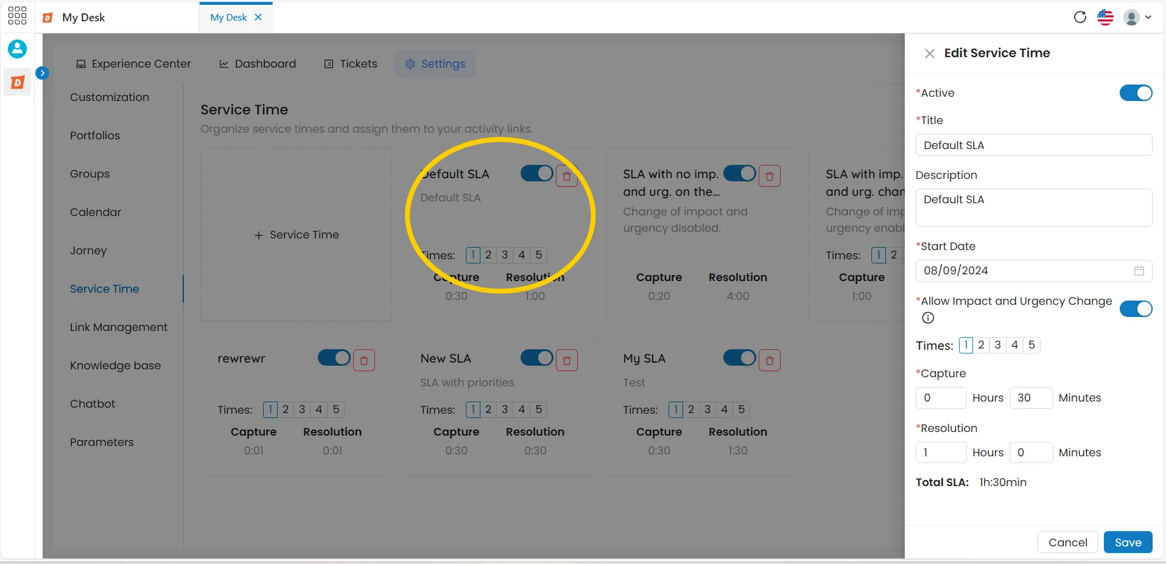This screenshot has height=564, width=1166.
Task: Delete the Default SLA card
Action: pos(567,176)
